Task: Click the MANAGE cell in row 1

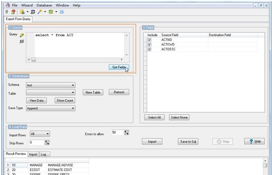Action: click(x=37, y=165)
